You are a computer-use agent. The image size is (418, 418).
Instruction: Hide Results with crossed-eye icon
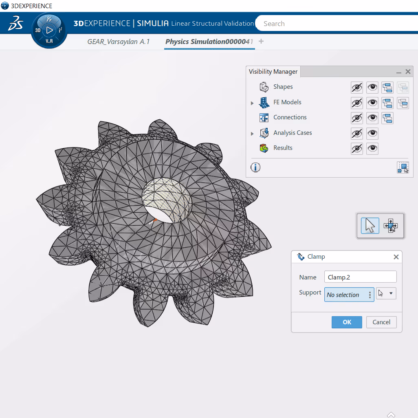pyautogui.click(x=357, y=148)
